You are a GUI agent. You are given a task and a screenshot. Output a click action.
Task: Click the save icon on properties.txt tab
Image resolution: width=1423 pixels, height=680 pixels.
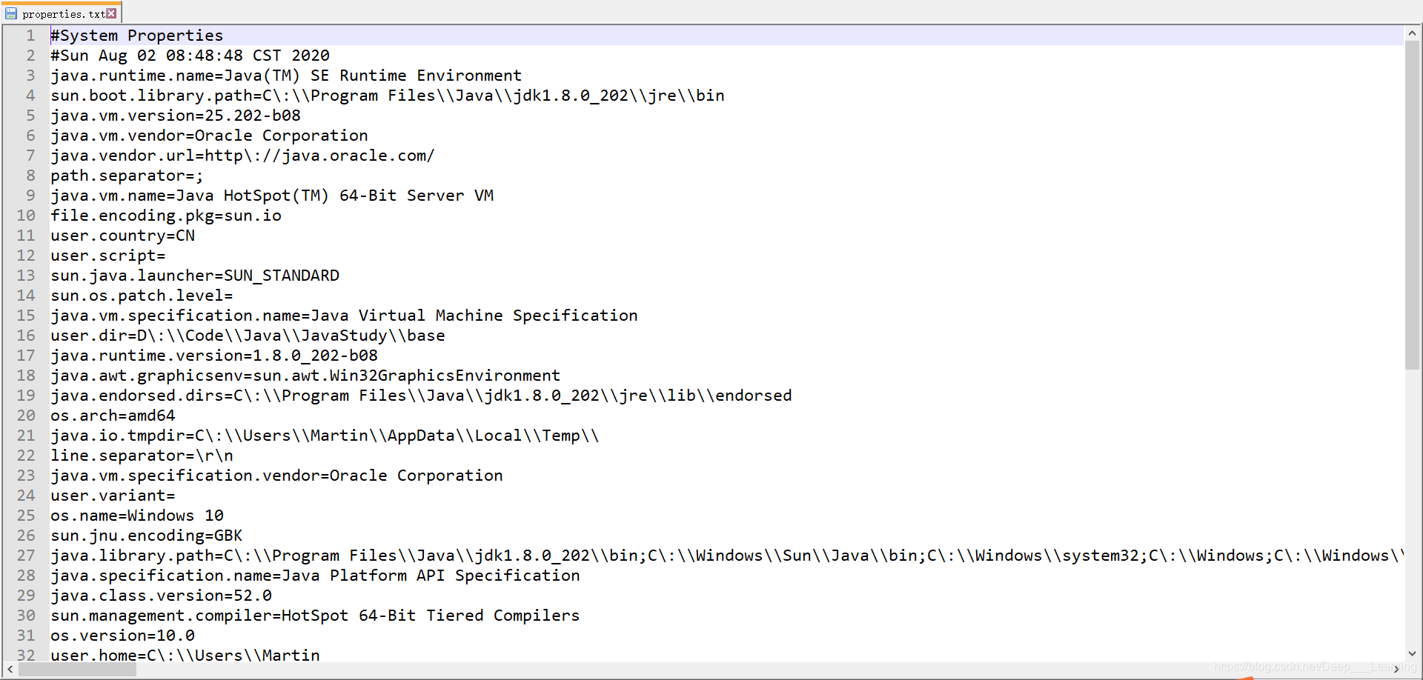pos(11,13)
